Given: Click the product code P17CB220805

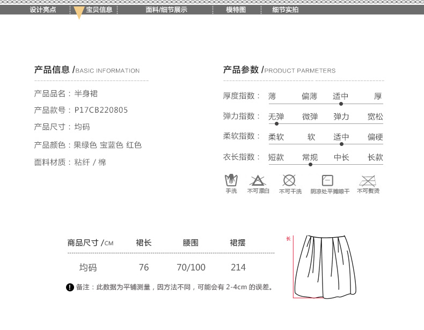Looking at the screenshot, I should pos(101,110).
